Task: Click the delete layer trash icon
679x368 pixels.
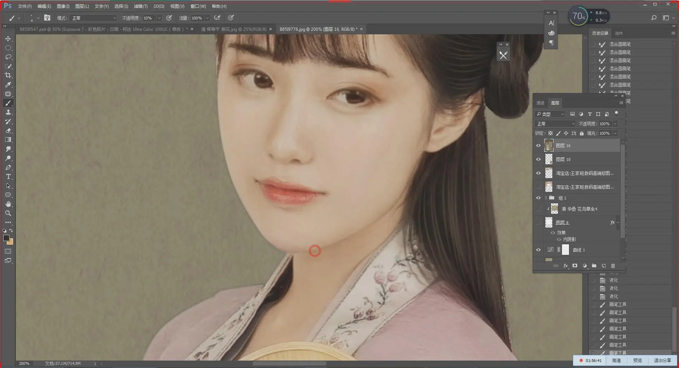Action: 613,266
